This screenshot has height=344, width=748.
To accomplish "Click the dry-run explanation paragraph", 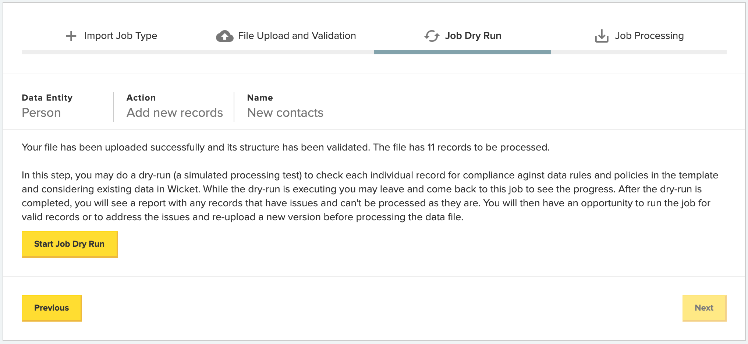I will click(x=370, y=196).
